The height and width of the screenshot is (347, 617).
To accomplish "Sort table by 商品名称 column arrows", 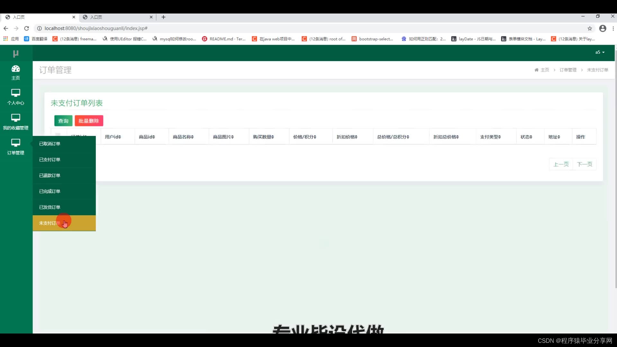I will [192, 137].
